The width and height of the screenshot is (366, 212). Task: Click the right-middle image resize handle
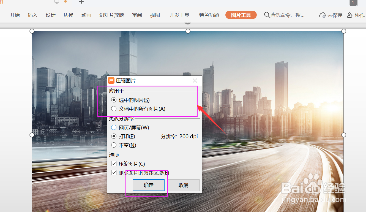tap(344, 135)
